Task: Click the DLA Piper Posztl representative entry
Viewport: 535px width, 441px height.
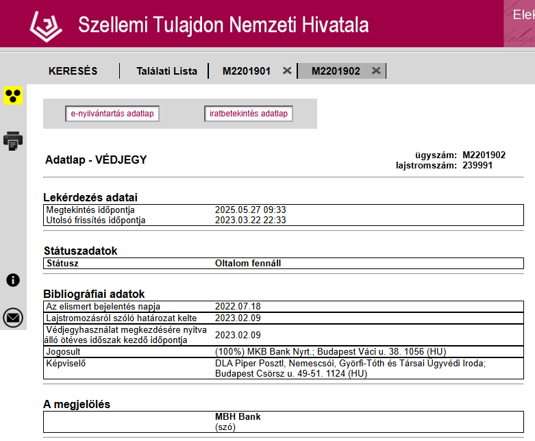Action: coord(351,368)
